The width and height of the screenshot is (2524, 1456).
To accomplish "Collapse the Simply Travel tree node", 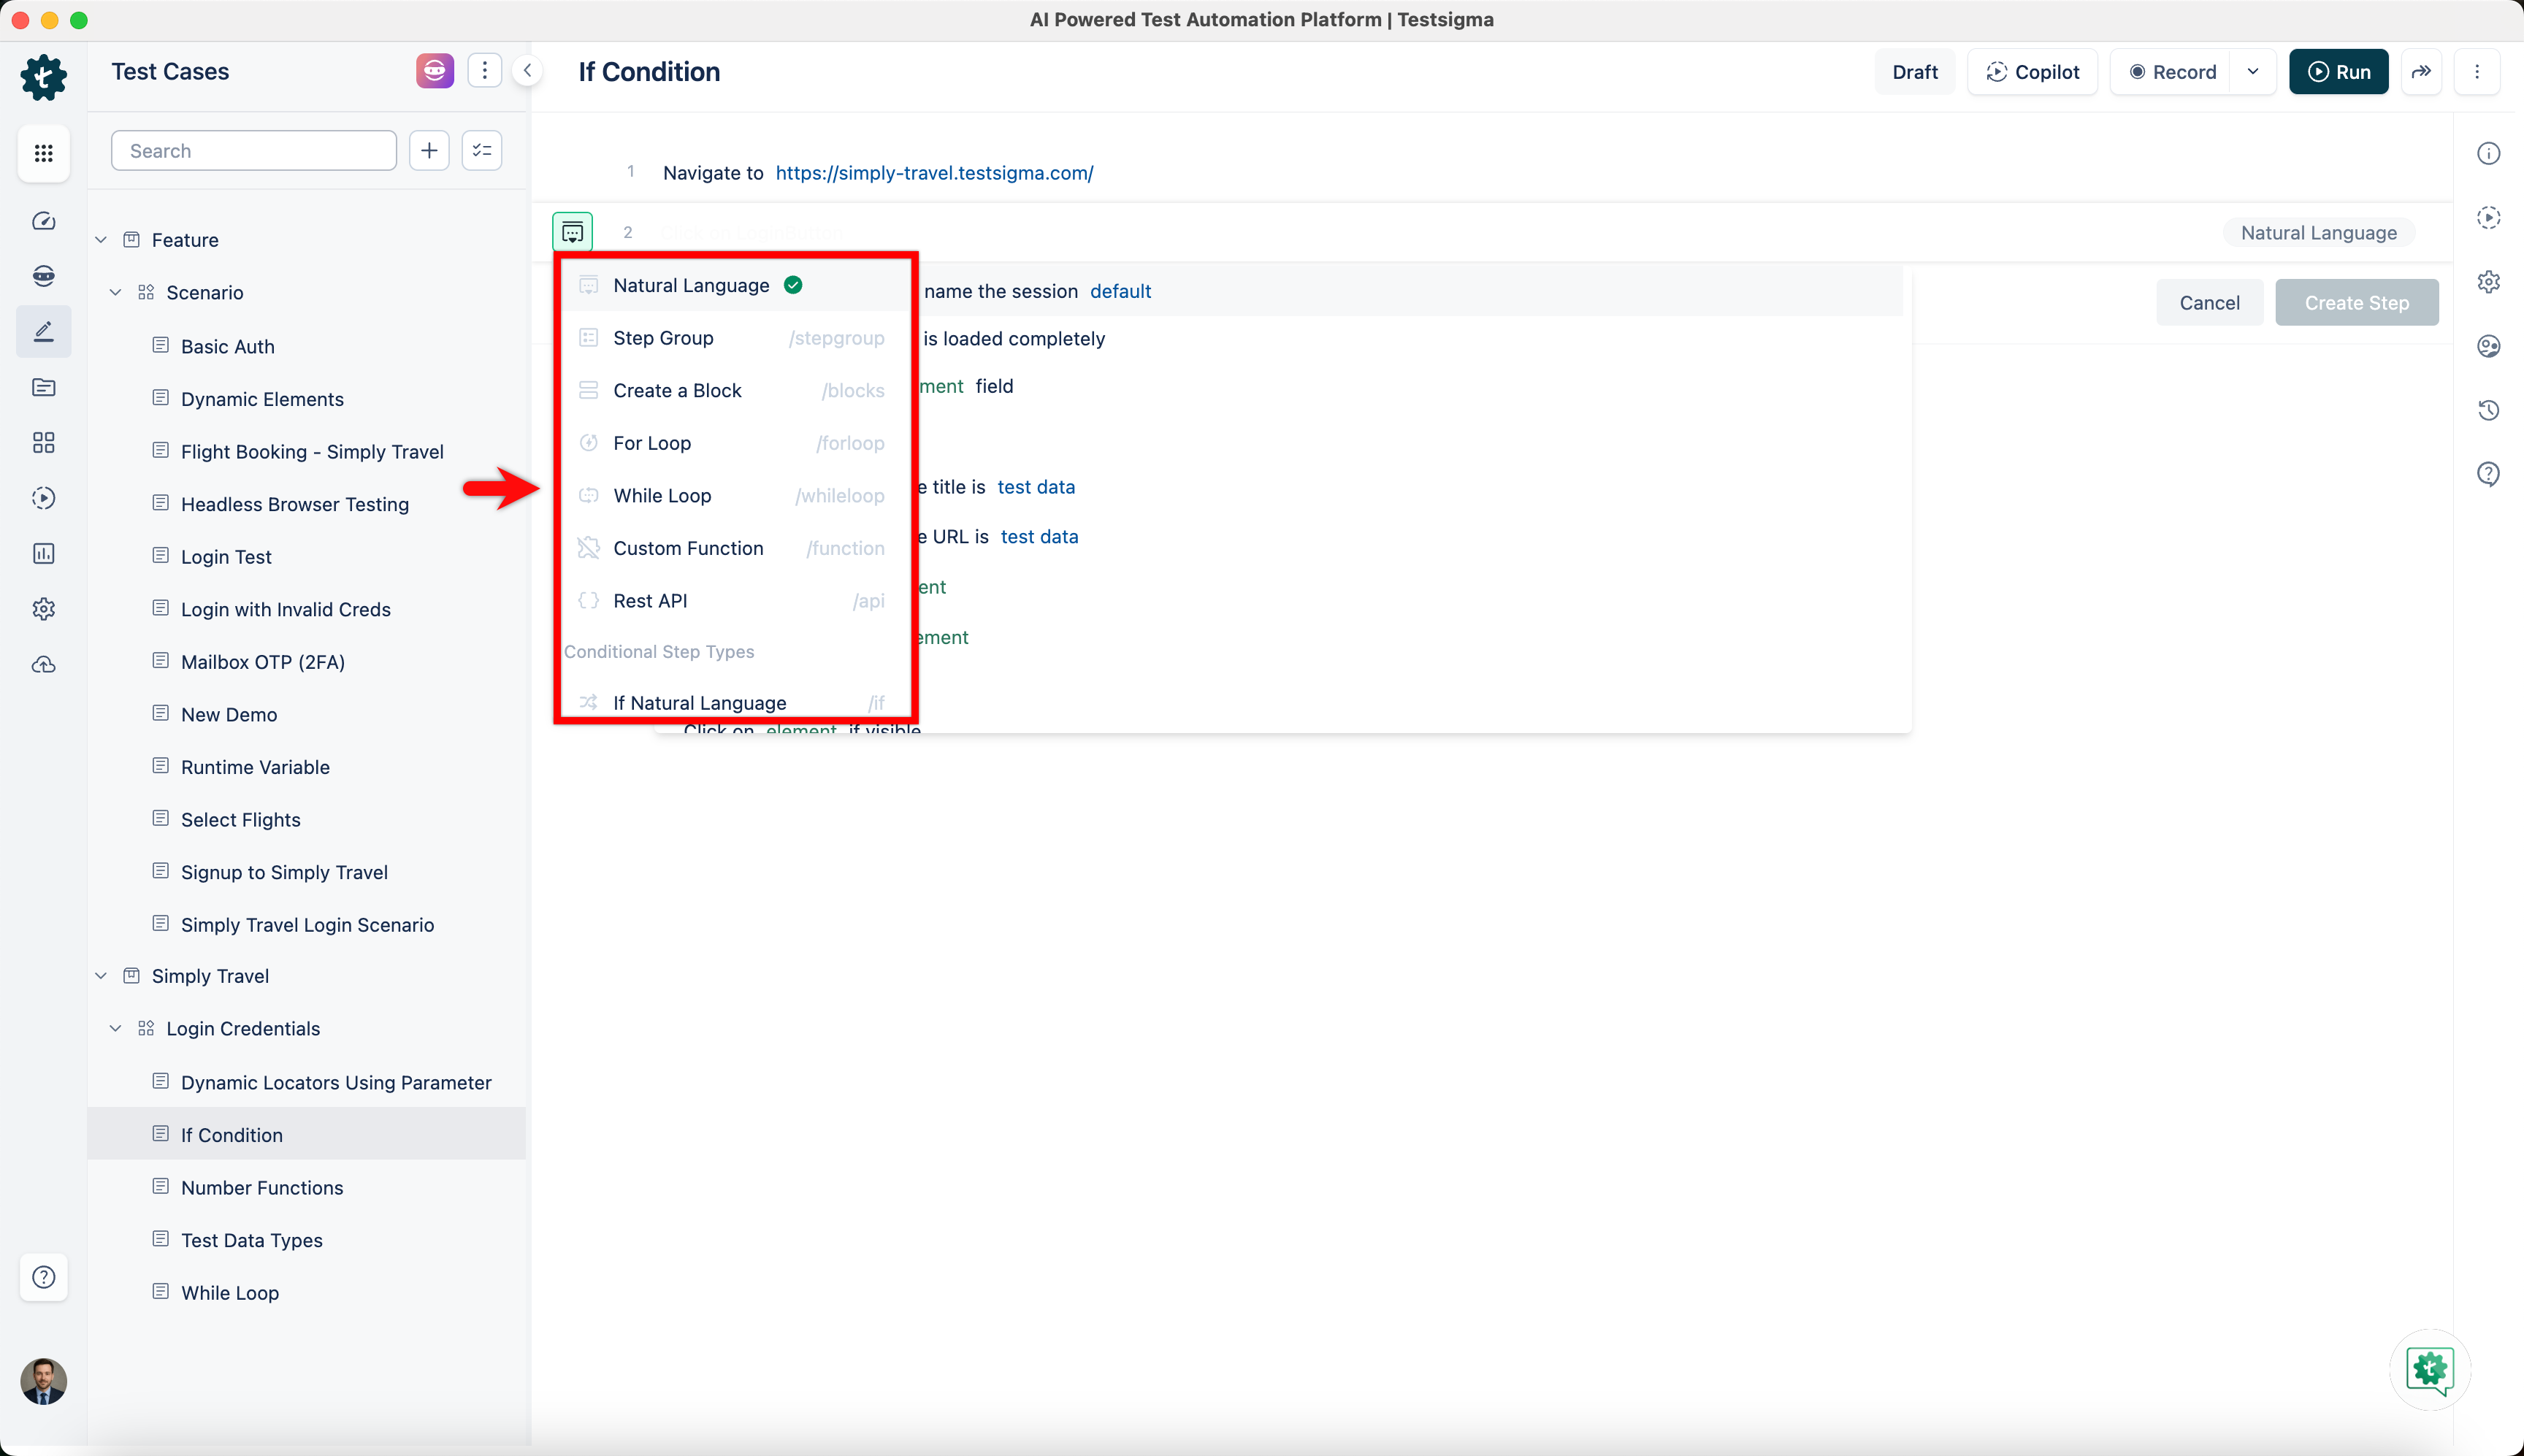I will [101, 976].
